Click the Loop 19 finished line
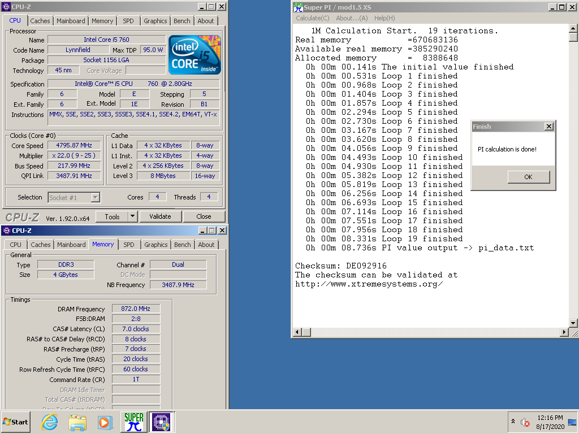The height and width of the screenshot is (434, 579). 384,239
